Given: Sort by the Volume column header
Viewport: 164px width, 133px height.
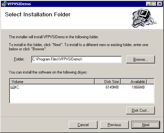Looking at the screenshot, I should 52,82.
